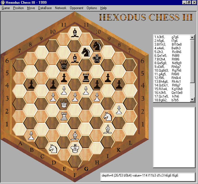Open the Position menu
198x184 pixels.
(19, 8)
